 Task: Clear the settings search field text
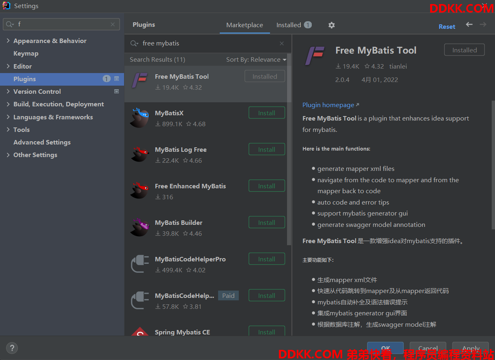pos(113,24)
